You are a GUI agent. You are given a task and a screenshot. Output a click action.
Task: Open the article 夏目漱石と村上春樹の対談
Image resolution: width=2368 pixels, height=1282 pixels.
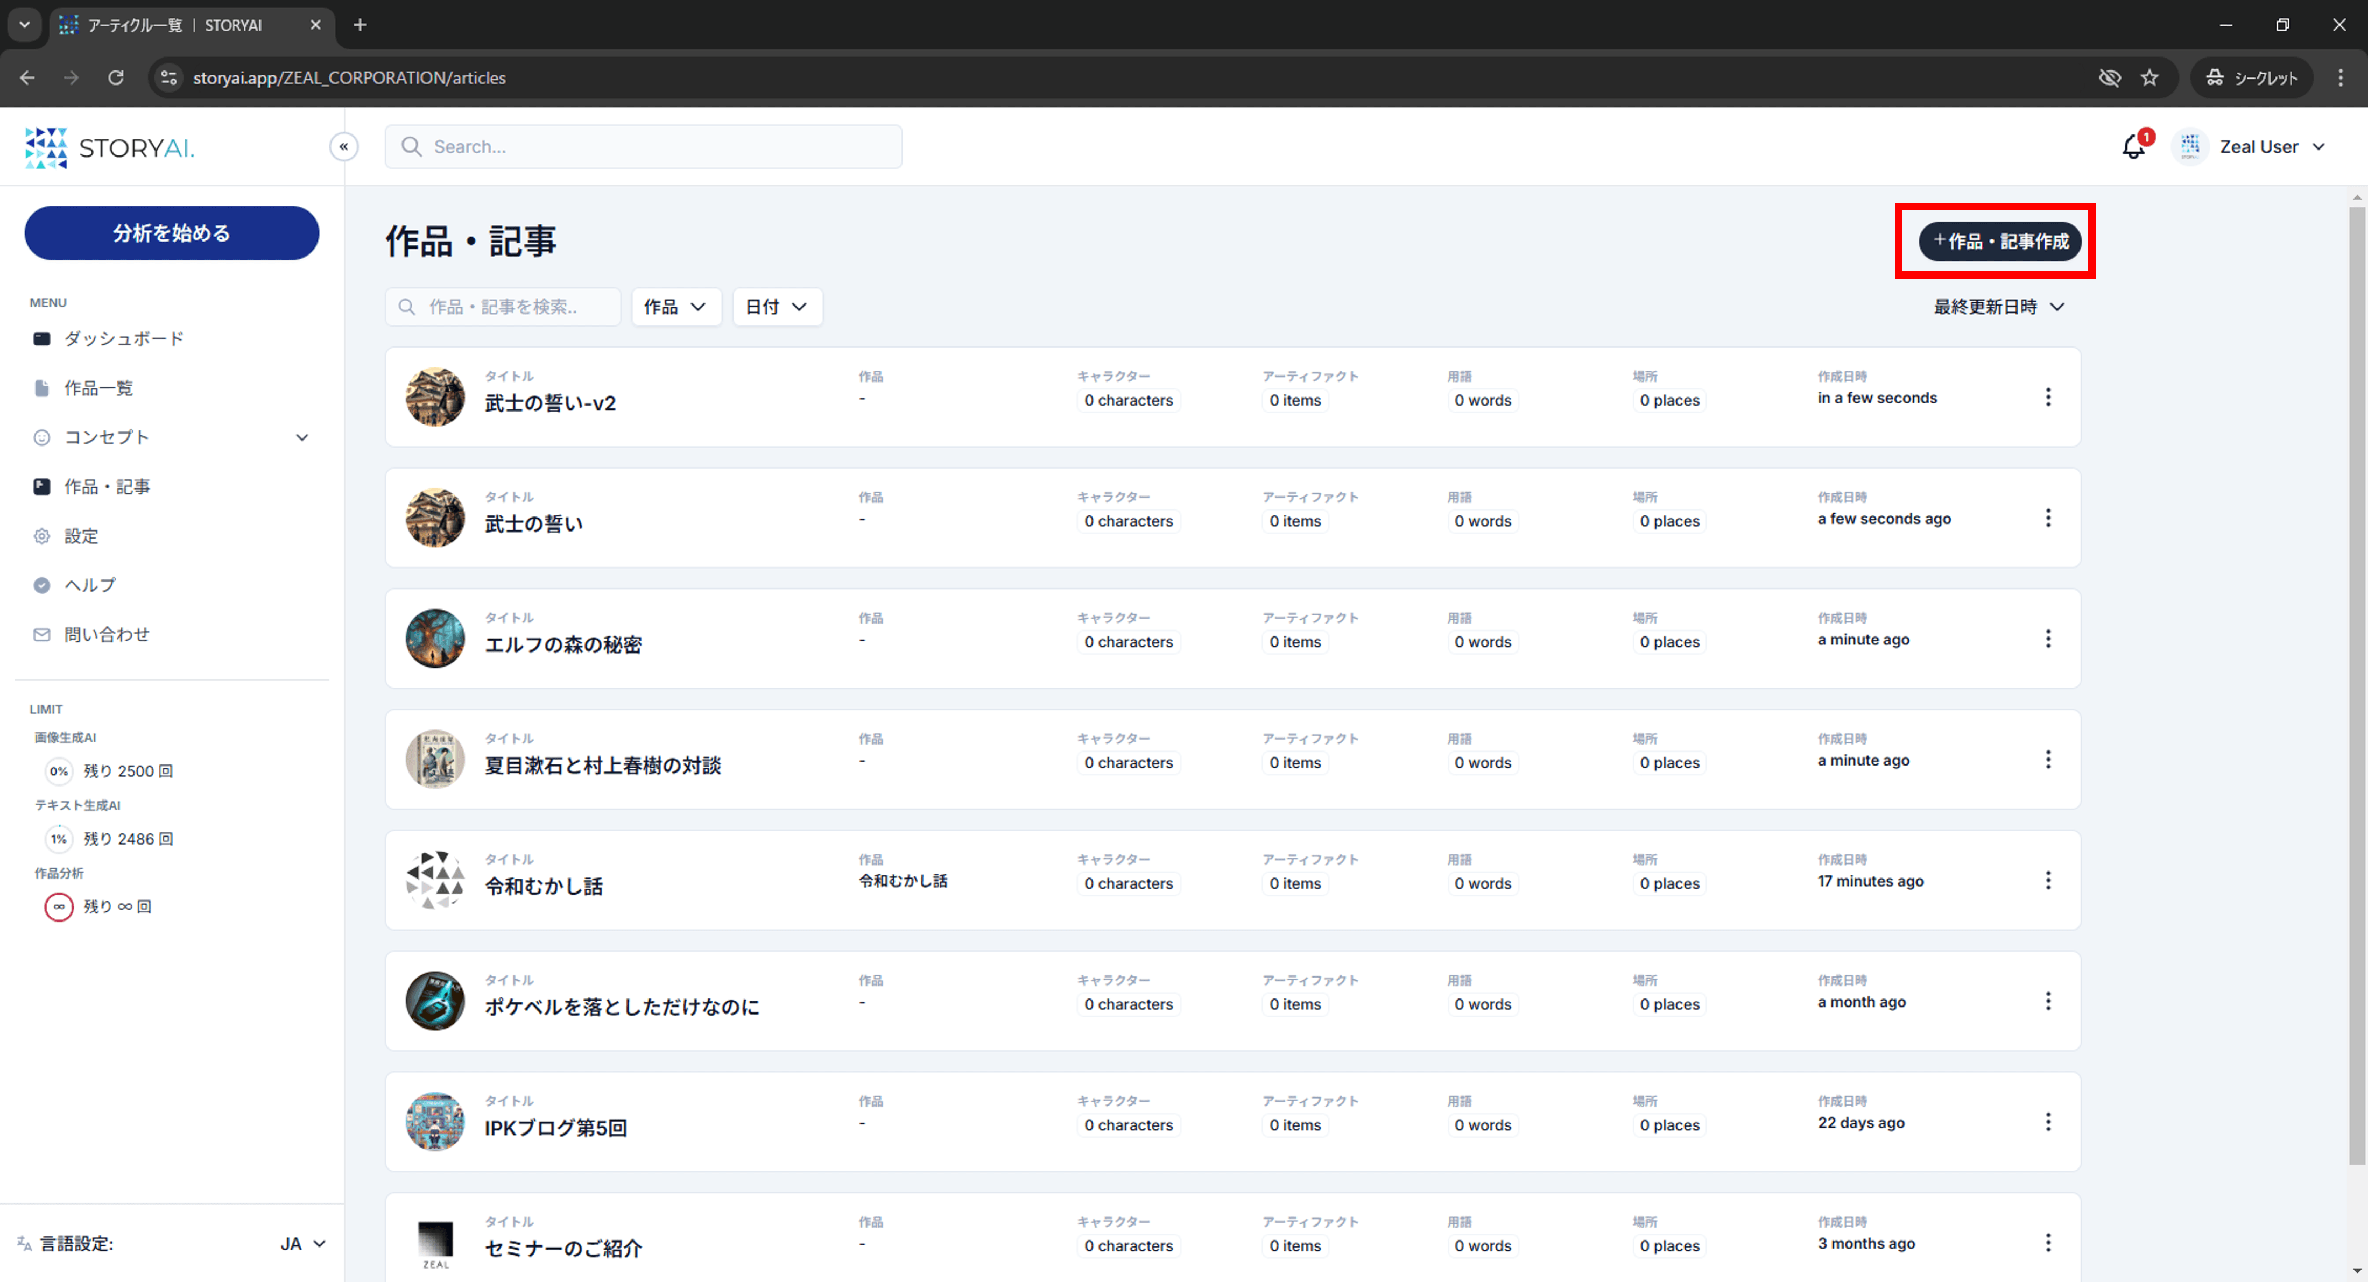(603, 766)
